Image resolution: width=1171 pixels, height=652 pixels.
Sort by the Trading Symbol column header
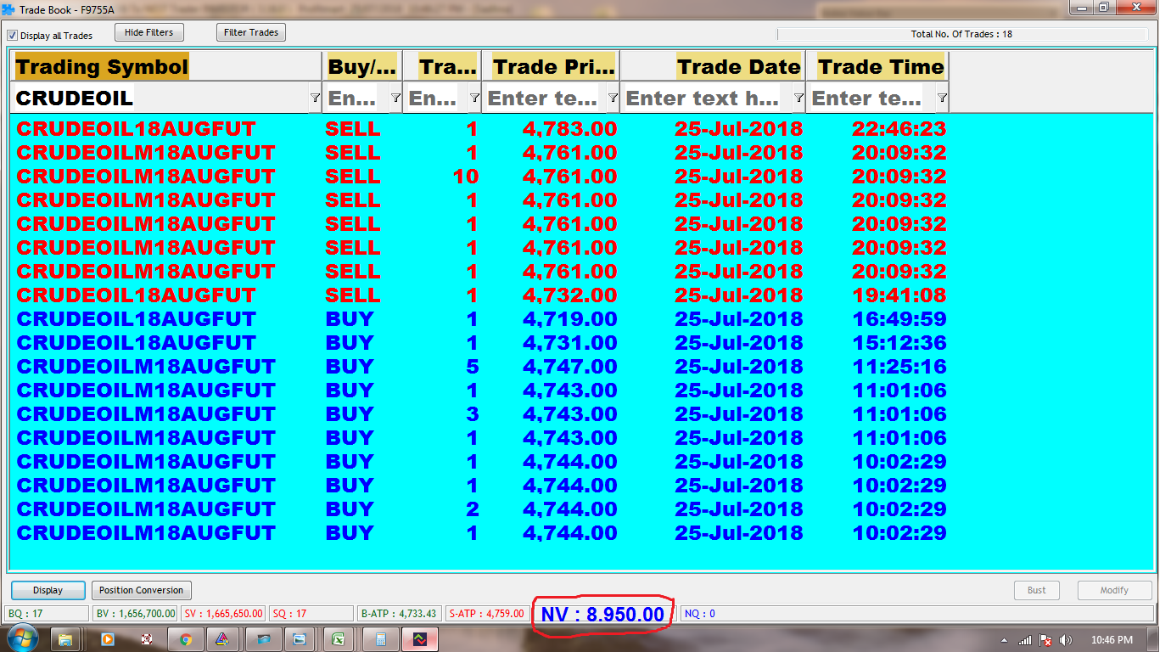[x=102, y=67]
